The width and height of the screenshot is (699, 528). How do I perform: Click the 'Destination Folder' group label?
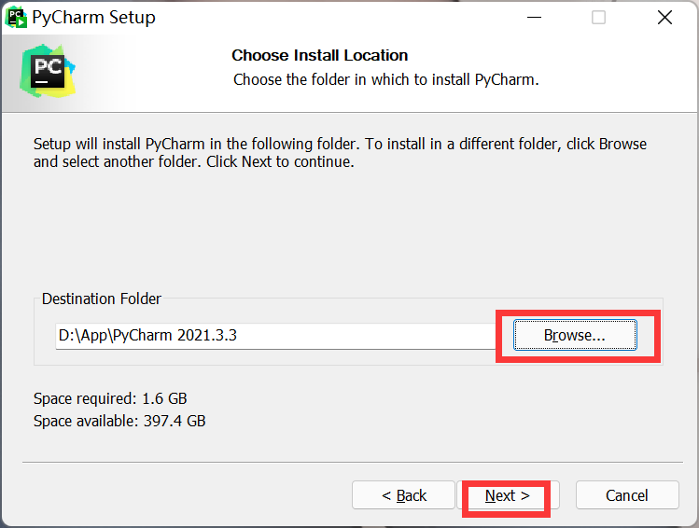point(102,299)
